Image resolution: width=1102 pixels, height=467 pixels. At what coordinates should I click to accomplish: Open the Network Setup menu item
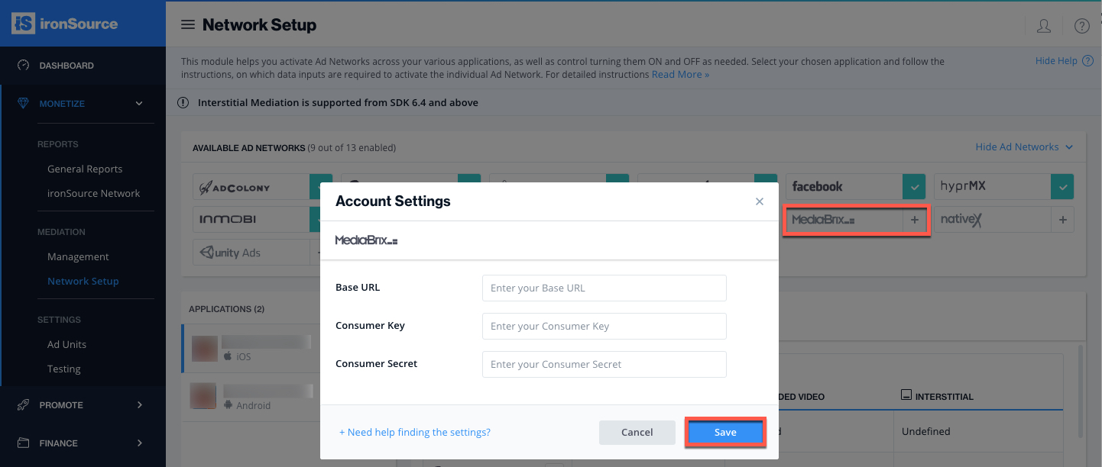83,281
